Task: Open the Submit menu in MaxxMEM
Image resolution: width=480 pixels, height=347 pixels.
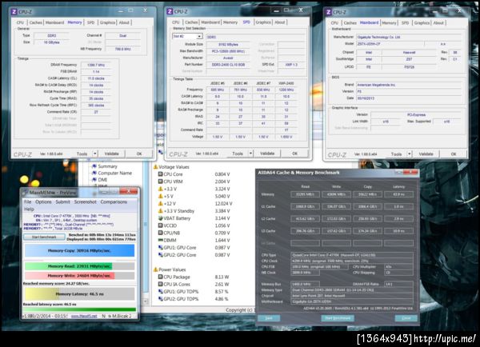Action: [62, 202]
